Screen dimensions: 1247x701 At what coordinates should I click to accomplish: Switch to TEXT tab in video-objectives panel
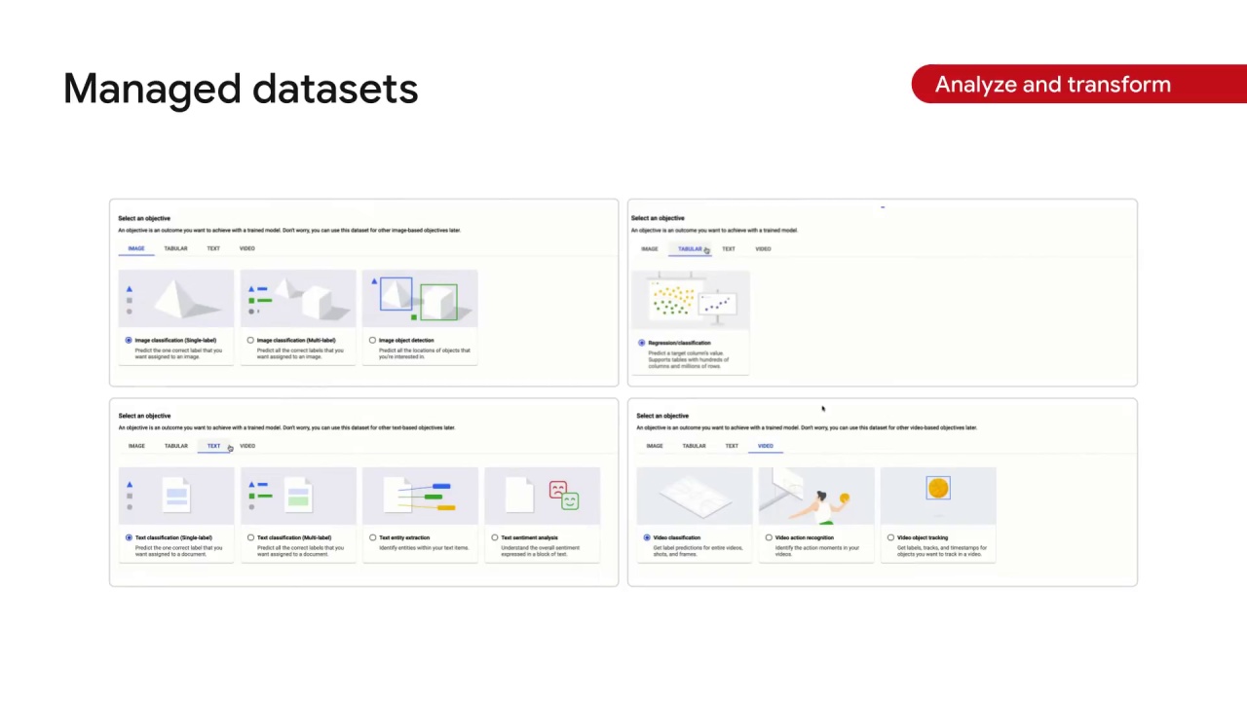pyautogui.click(x=732, y=446)
